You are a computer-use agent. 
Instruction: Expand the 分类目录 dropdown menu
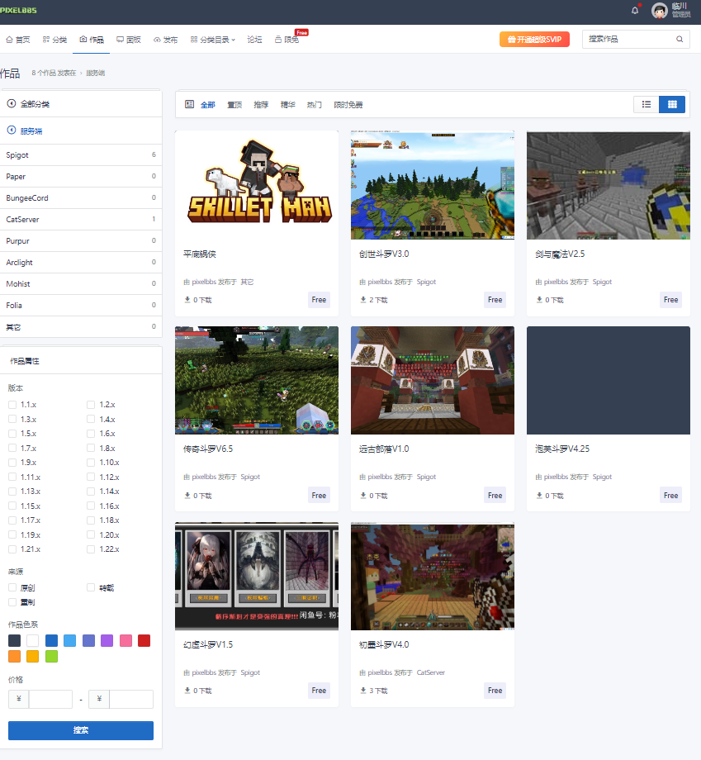coord(213,40)
